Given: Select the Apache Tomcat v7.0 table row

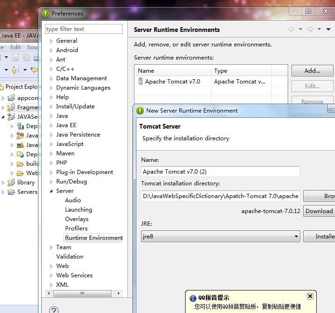Looking at the screenshot, I should click(211, 81).
